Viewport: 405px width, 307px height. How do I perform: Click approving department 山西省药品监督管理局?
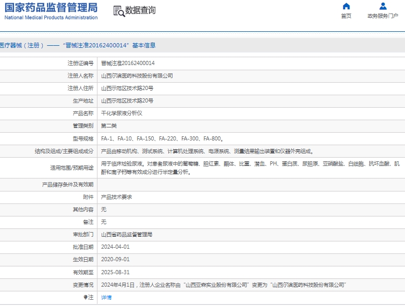(x=127, y=235)
